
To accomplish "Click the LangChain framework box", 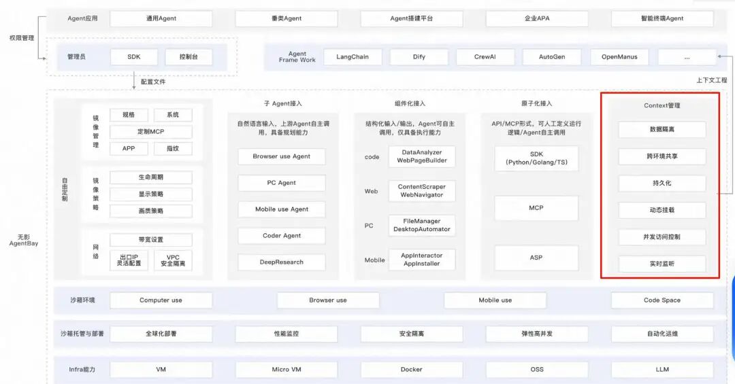I will [x=353, y=57].
